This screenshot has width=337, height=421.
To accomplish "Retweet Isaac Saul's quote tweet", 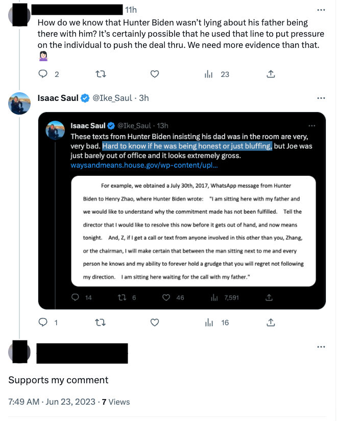I will (x=101, y=322).
